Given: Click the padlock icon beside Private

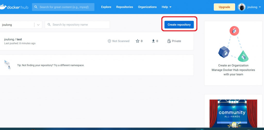Looking at the screenshot, I should (169, 41).
